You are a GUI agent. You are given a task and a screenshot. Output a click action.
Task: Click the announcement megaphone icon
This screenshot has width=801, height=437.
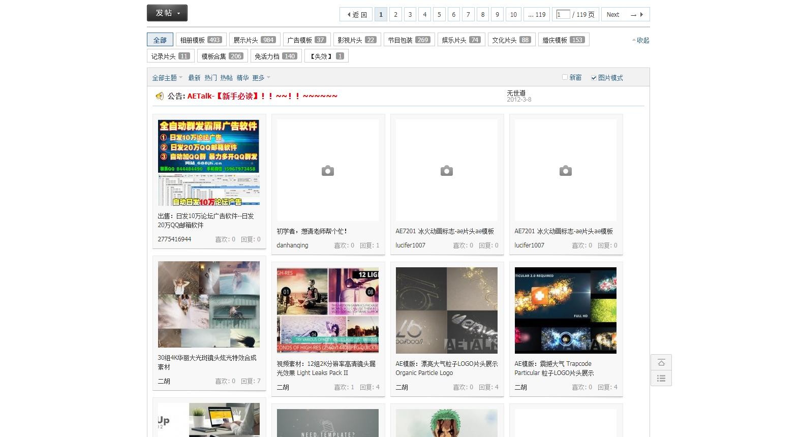click(x=160, y=96)
